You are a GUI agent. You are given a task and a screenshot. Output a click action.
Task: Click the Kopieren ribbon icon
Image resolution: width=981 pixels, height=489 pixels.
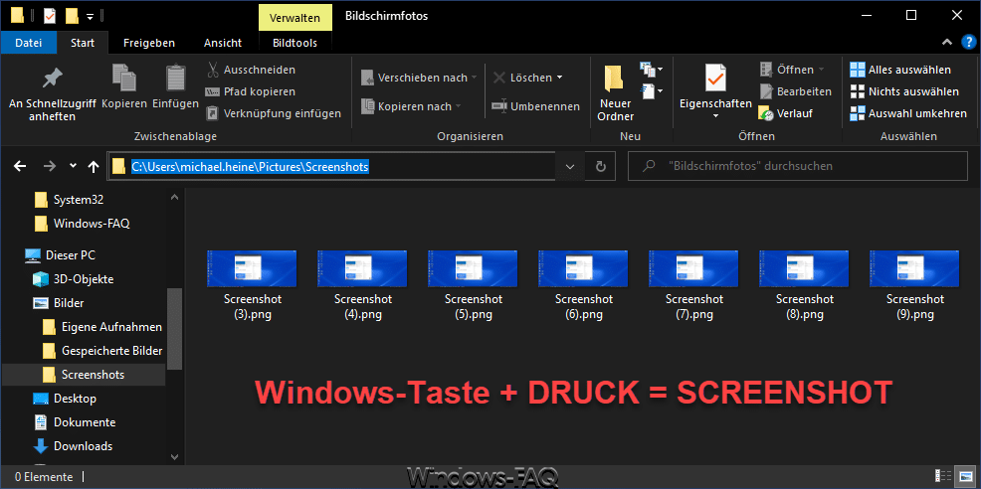tap(124, 86)
